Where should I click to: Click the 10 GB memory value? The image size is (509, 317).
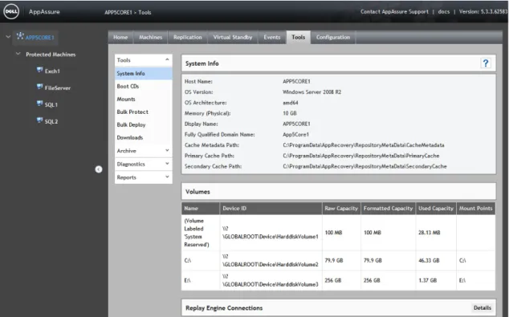coord(290,113)
